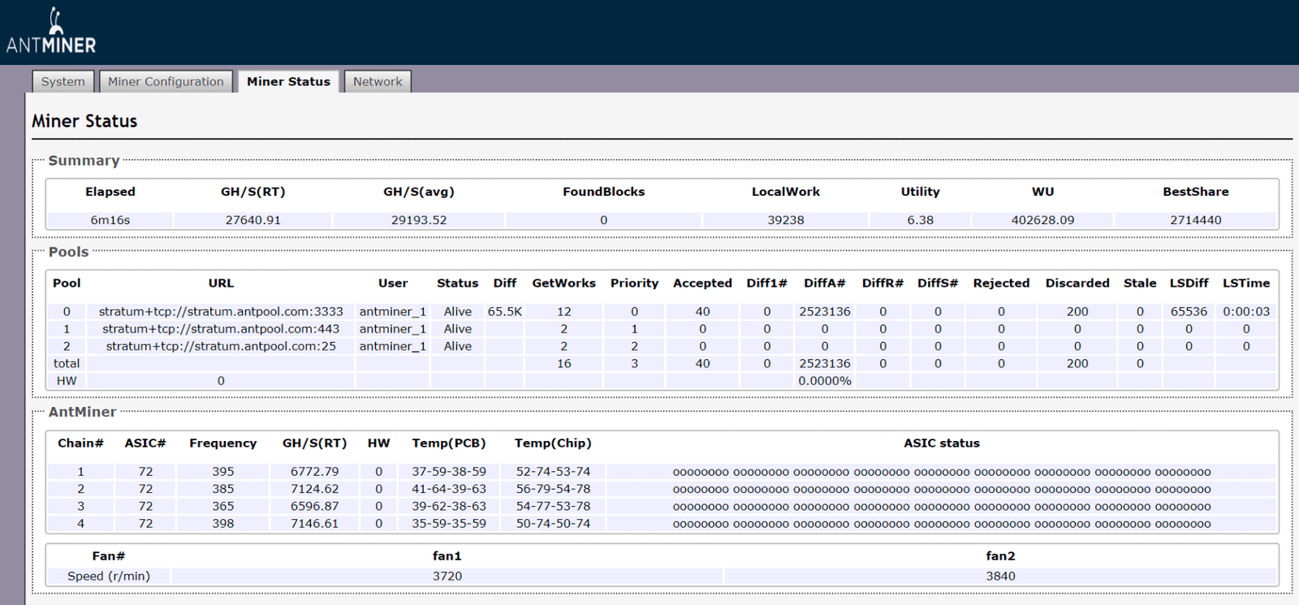Click the Speed (r/min) row label
The image size is (1299, 605).
[x=109, y=577]
